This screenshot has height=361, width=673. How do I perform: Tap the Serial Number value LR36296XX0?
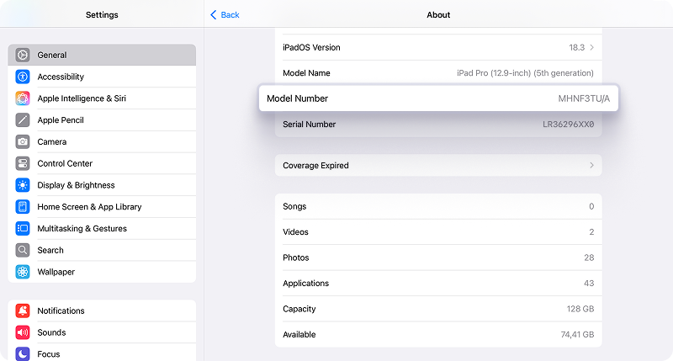[568, 125]
